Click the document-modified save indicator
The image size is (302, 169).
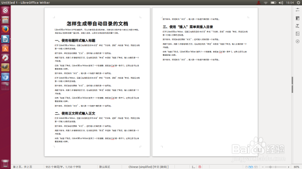click(200, 167)
